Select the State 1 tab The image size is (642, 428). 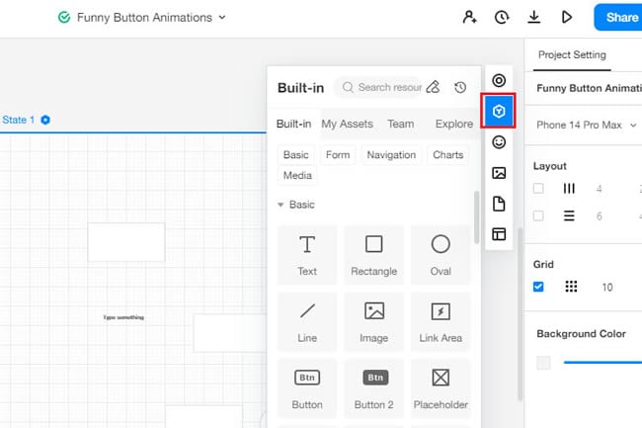coord(19,120)
